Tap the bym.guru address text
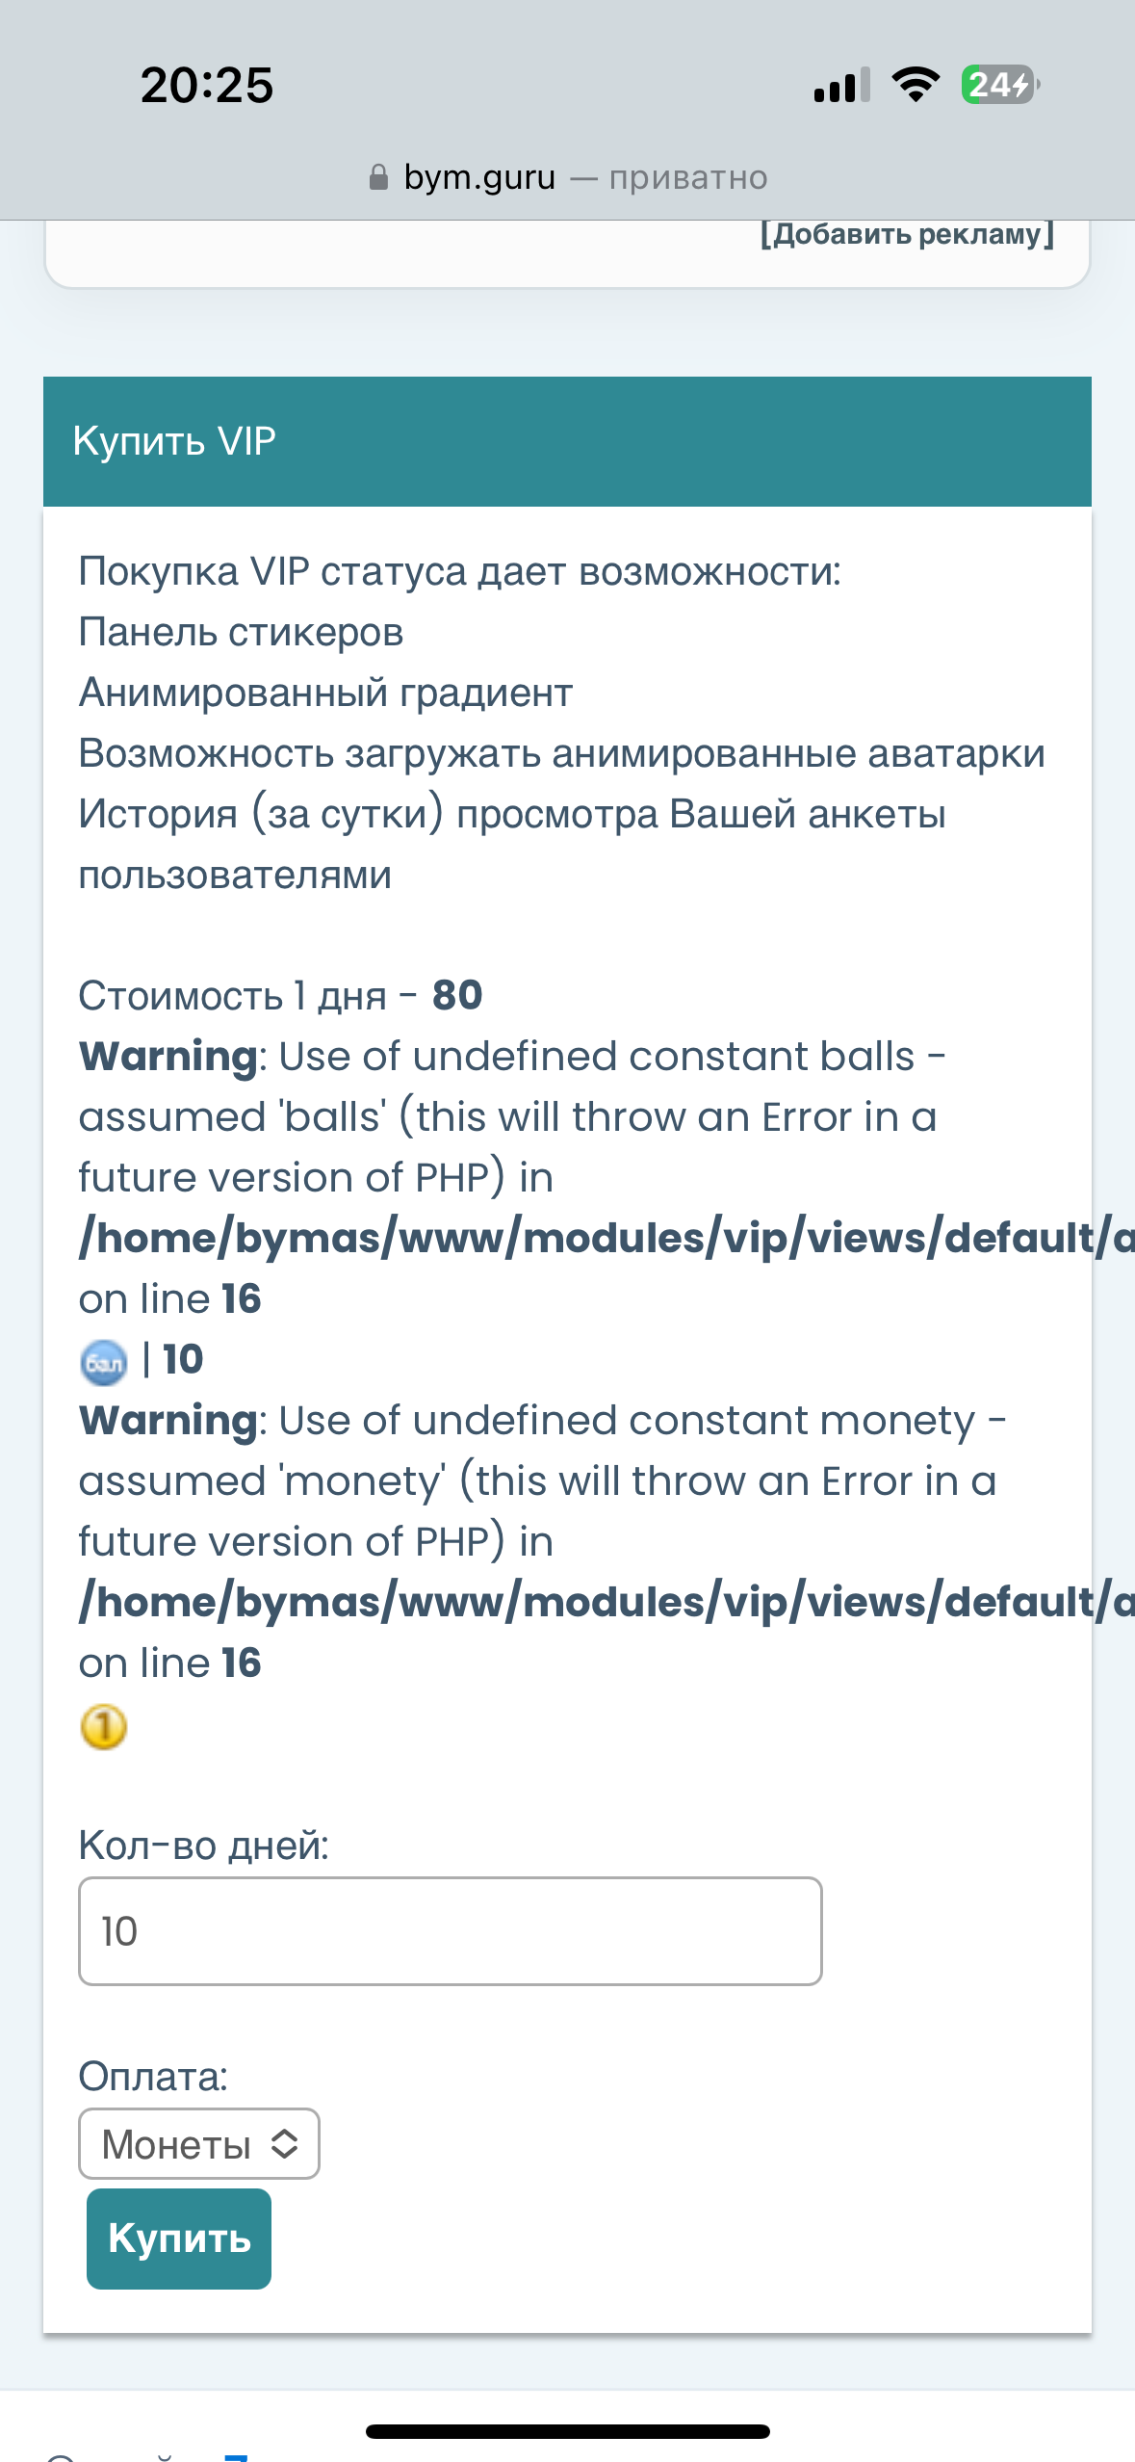Viewport: 1135px width, 2462px height. [479, 177]
